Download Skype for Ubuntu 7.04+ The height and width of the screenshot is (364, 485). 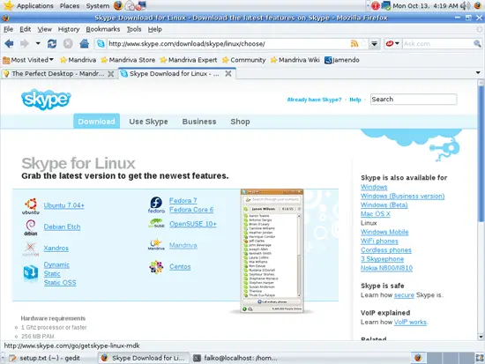63,205
